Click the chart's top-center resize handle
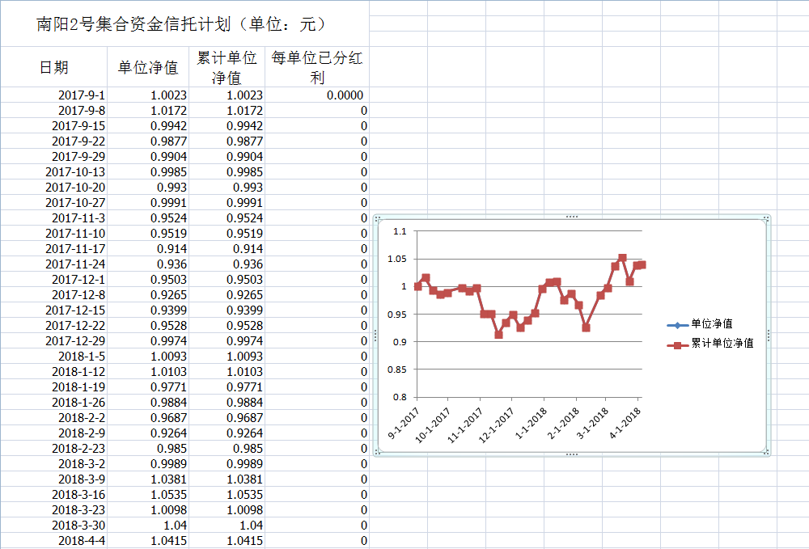 point(572,217)
